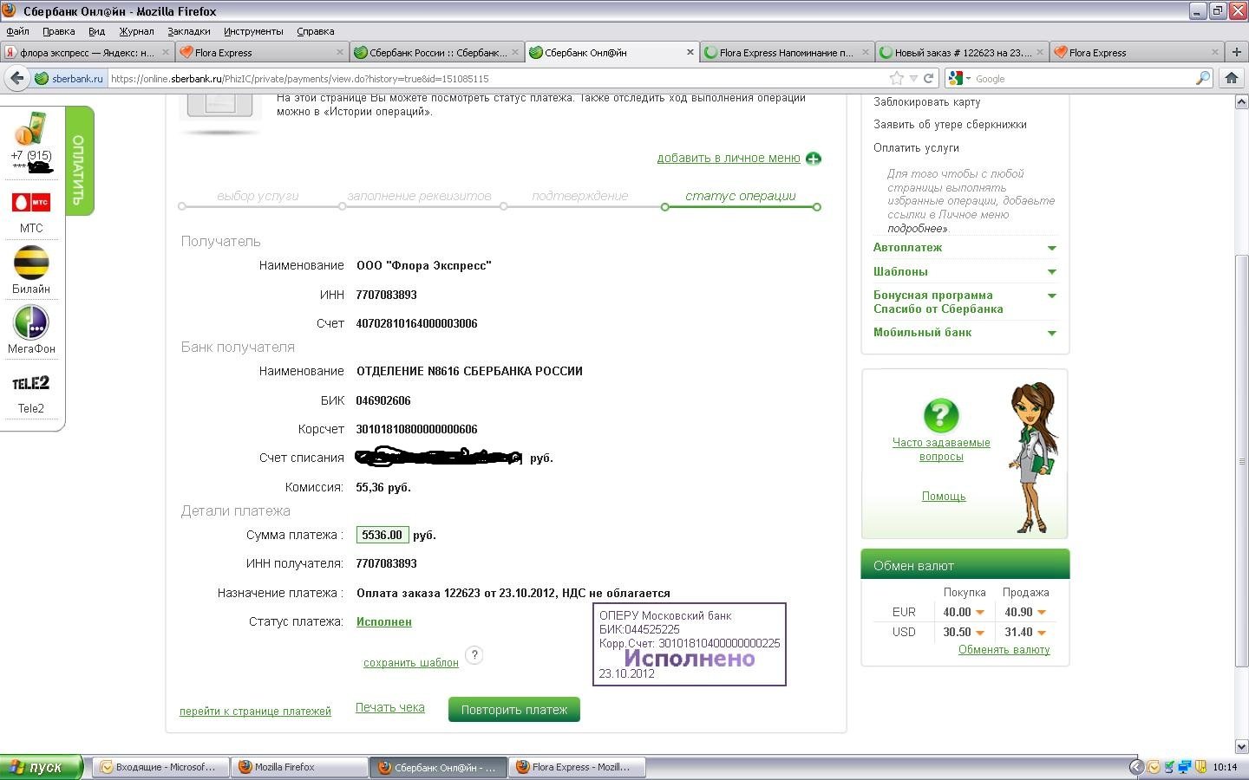
Task: Open the Windows 'пуск' Start button
Action: [42, 767]
